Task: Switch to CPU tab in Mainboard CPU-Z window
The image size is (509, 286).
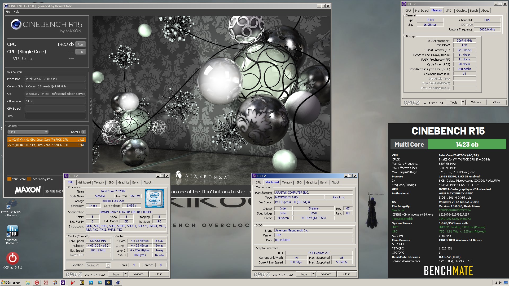Action: (258, 182)
